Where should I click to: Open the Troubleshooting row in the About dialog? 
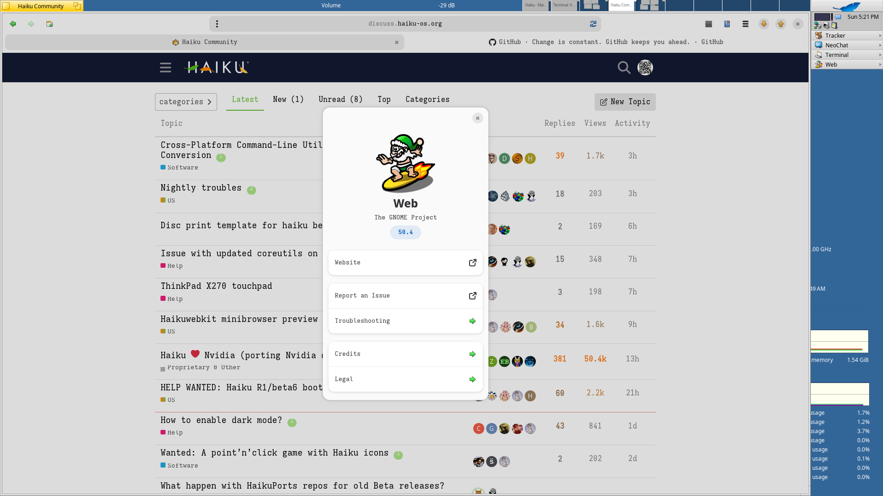click(x=406, y=321)
